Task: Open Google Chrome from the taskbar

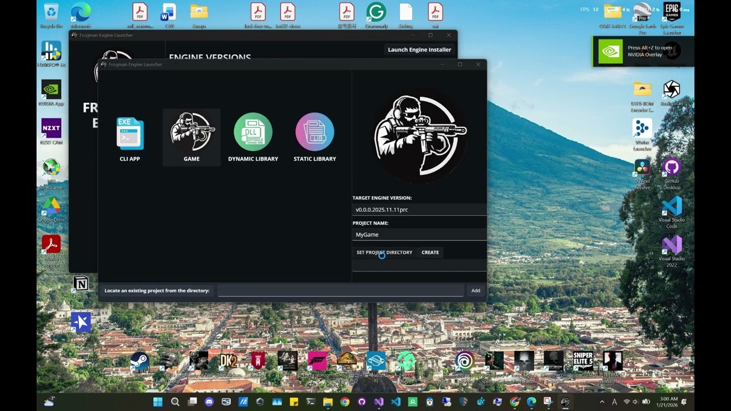Action: tap(344, 402)
